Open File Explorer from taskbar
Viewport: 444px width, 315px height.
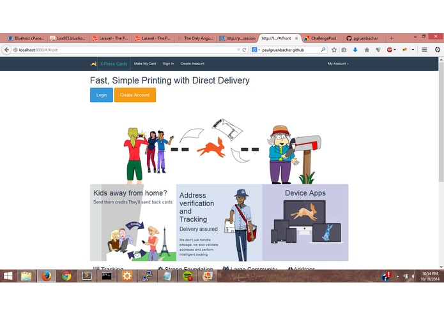click(26, 276)
